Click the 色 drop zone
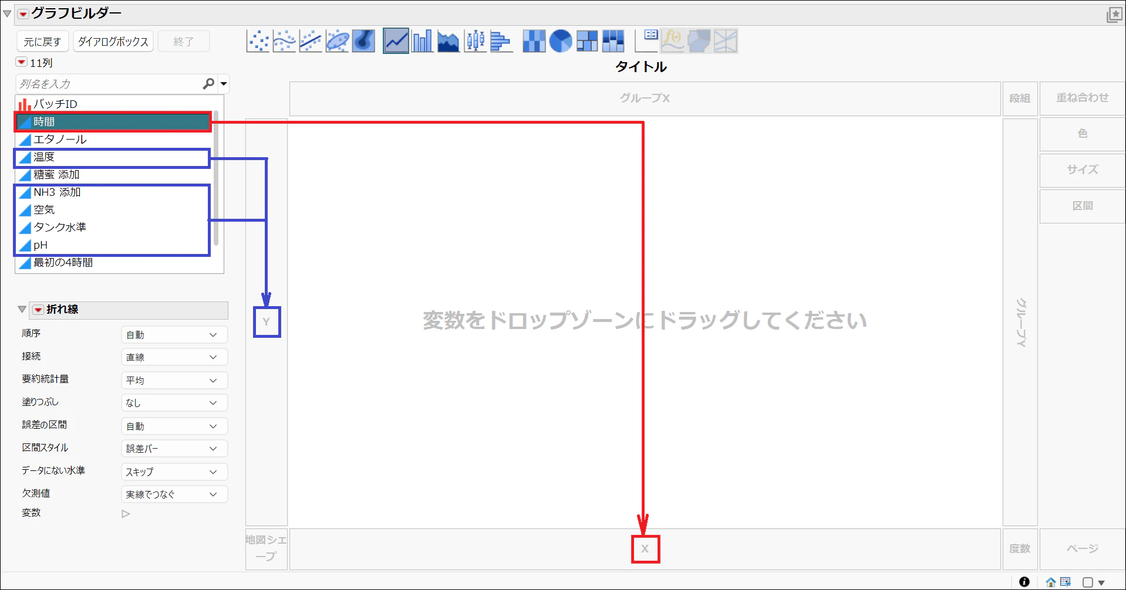The height and width of the screenshot is (590, 1126). click(1083, 134)
